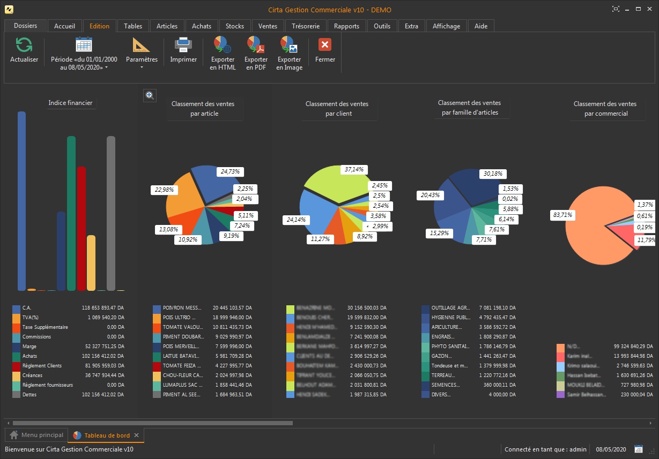Click "Bienvenue sur Cirta Gestion Commerciale v10" status text
The image size is (659, 459).
pos(69,449)
